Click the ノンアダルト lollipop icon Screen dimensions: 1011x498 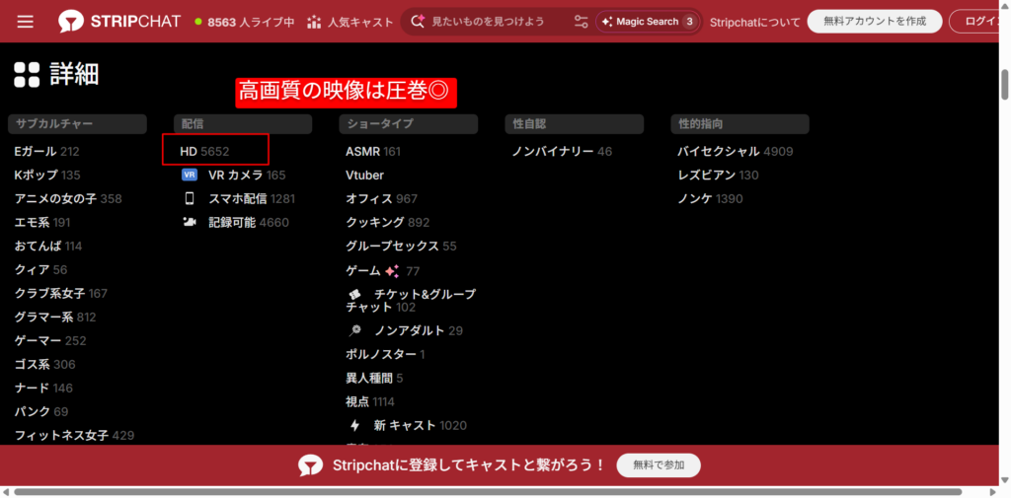click(x=354, y=330)
